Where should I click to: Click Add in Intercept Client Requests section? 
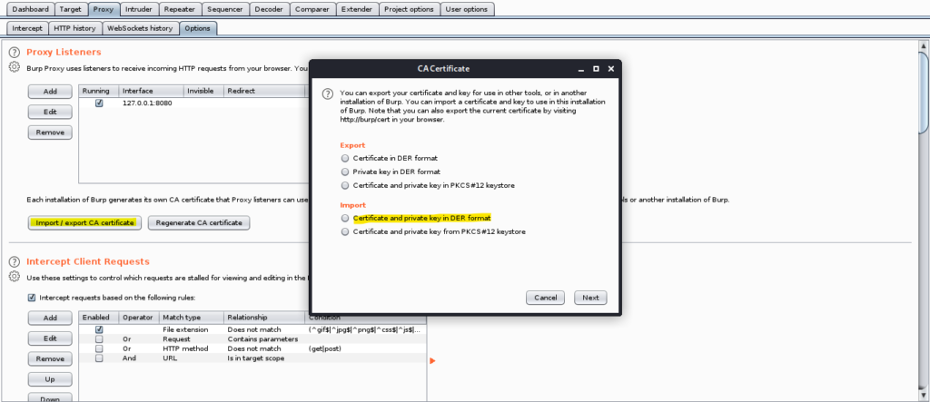pyautogui.click(x=50, y=318)
